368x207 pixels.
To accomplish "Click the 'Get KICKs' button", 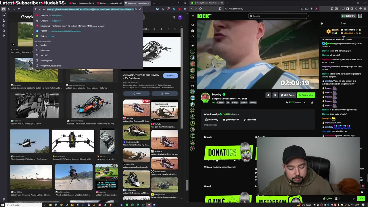I will coord(349,16).
